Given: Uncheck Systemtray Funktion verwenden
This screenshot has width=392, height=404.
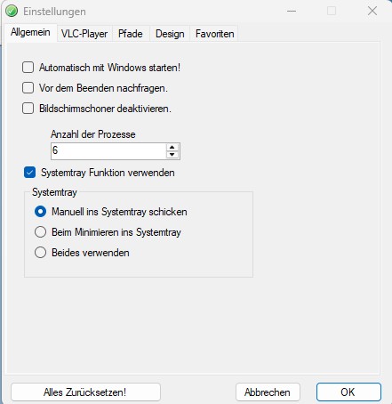Looking at the screenshot, I should (29, 173).
